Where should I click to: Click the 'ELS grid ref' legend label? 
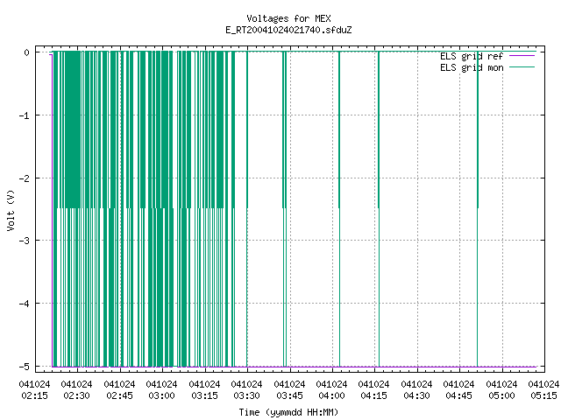click(472, 56)
